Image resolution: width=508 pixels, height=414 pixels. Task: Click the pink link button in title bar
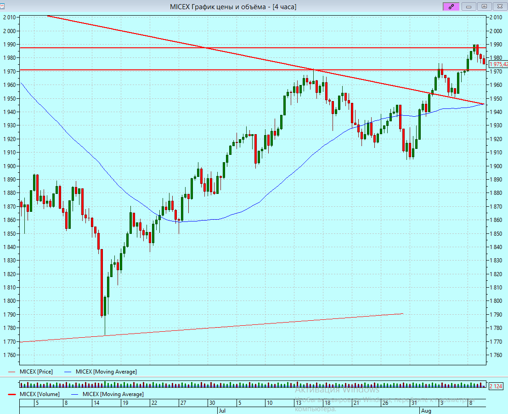point(451,6)
